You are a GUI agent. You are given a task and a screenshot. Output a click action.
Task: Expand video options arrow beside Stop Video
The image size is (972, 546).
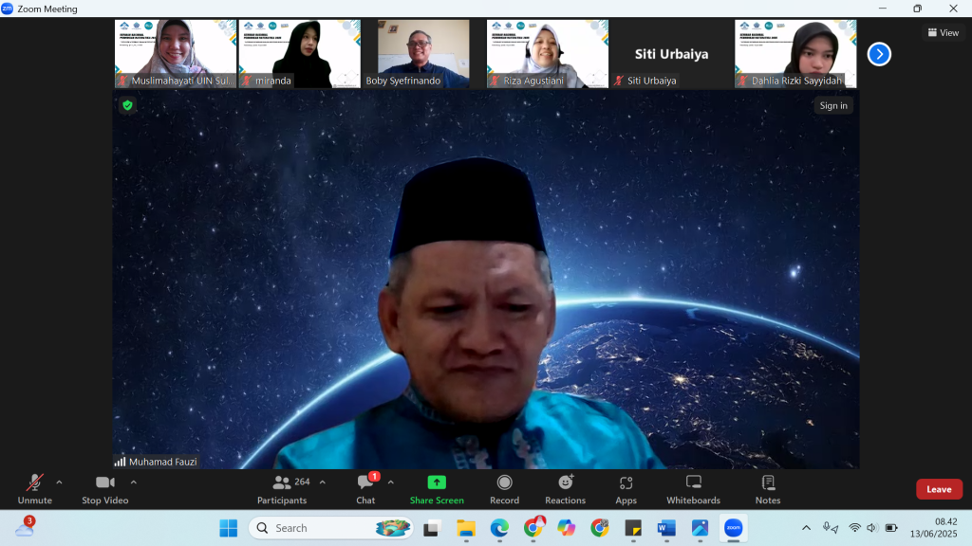point(133,482)
